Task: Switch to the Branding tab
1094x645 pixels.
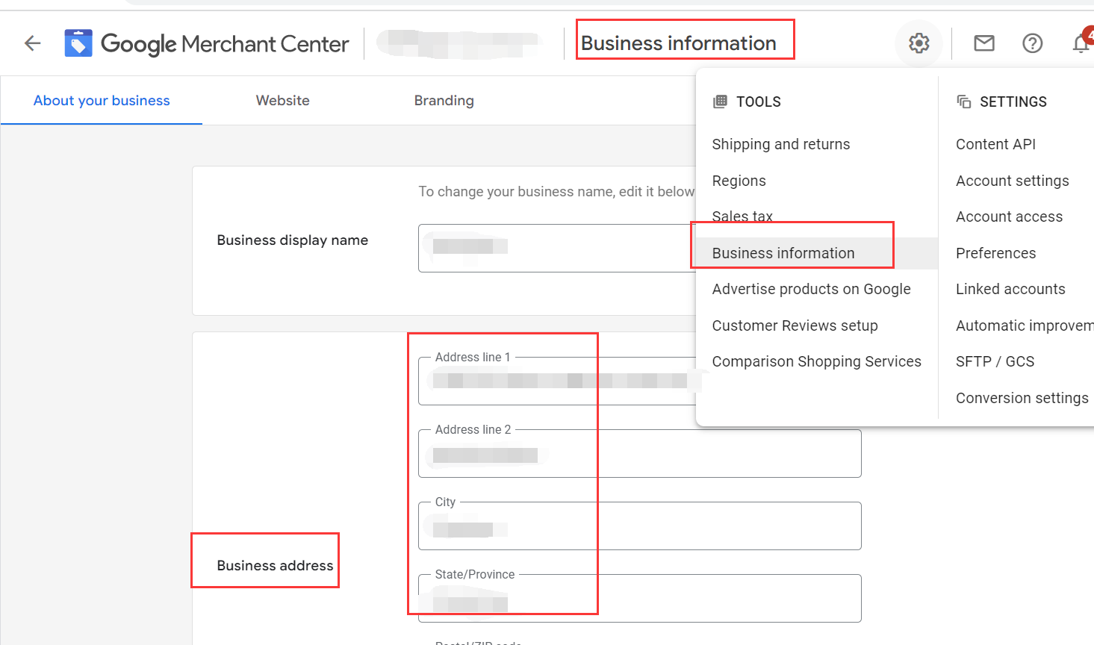Action: pos(444,100)
